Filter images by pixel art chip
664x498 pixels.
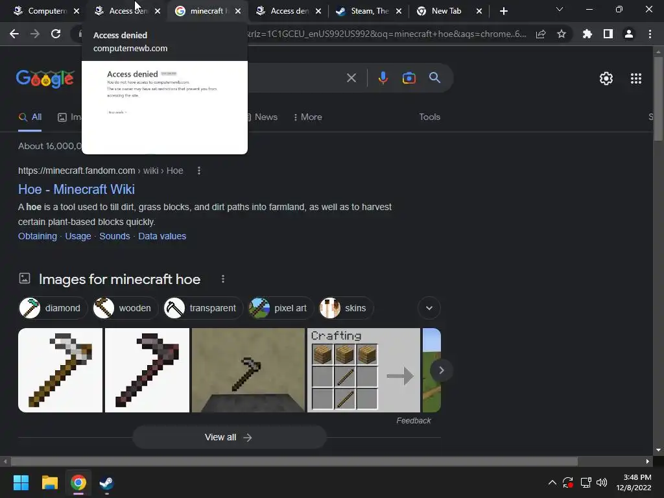281,308
